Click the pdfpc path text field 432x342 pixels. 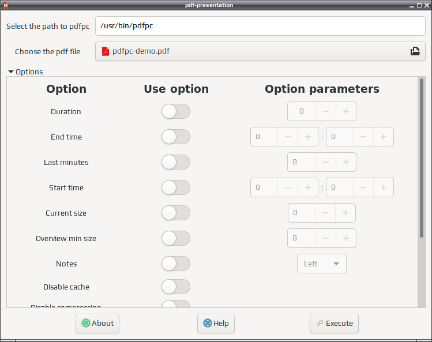[x=260, y=26]
